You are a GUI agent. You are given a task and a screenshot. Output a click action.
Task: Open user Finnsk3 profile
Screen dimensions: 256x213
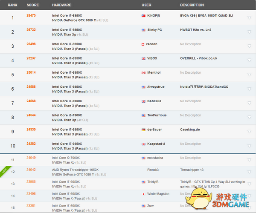tap(153, 170)
